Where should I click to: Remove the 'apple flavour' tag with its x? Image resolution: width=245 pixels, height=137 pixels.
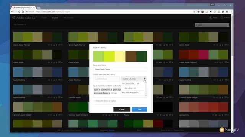tap(111, 90)
